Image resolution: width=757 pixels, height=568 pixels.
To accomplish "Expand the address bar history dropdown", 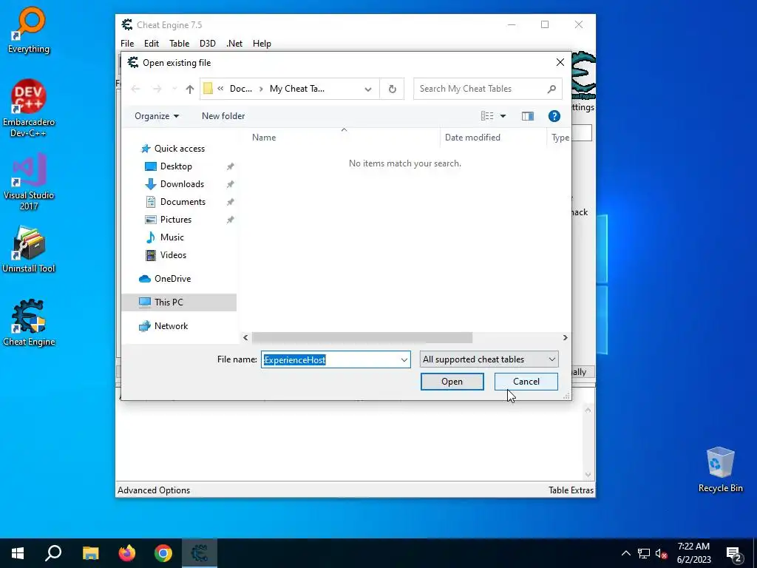I will pyautogui.click(x=368, y=89).
